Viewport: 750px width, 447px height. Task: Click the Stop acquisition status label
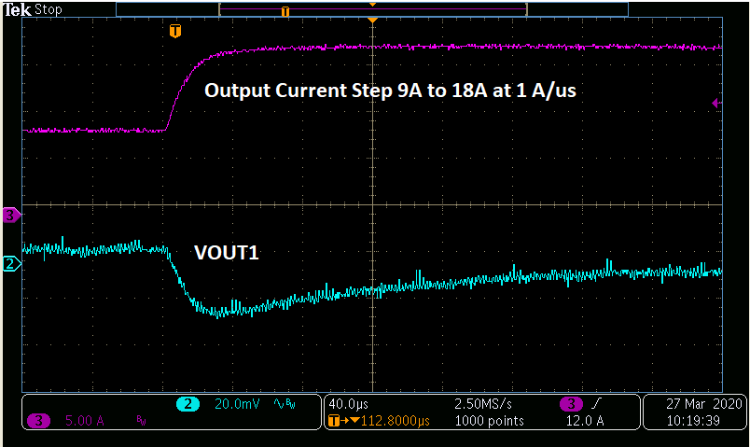pyautogui.click(x=49, y=9)
